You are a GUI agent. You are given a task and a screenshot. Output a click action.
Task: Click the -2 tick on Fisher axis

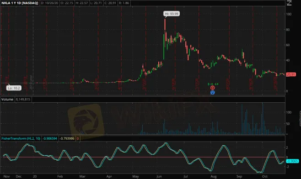(x=287, y=167)
